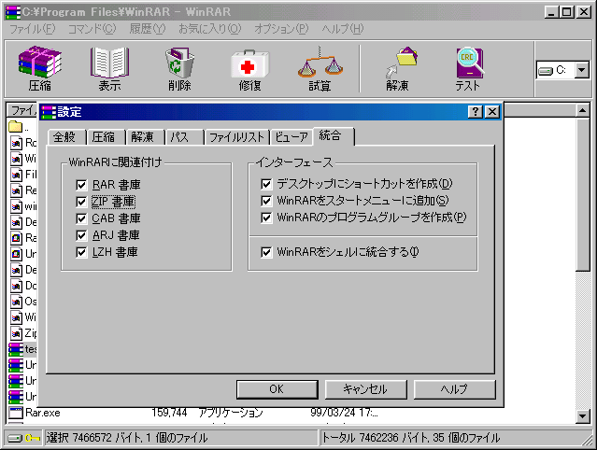597x450 pixels.
Task: Toggle the CAB 書庫 association checkbox
Action: [81, 218]
